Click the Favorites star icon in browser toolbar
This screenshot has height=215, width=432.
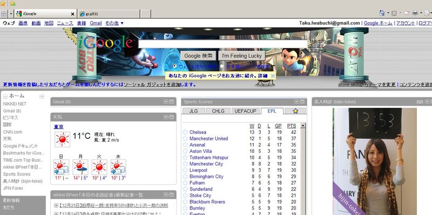(x=3, y=3)
